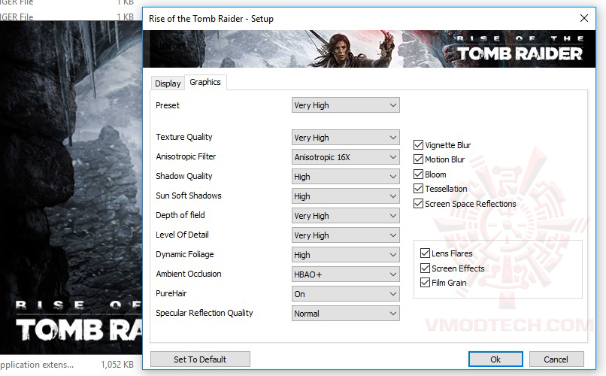Click the 'Anisotropic Filter' label
Viewport: 606px width, 376px height.
pos(186,156)
